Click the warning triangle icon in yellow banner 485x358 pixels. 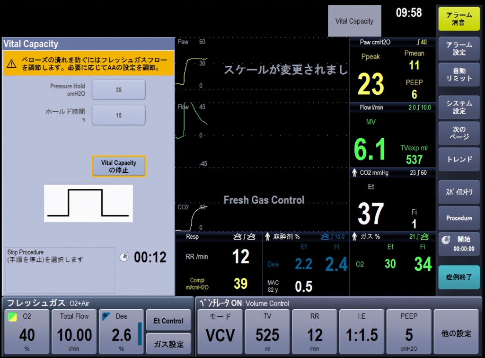[x=12, y=64]
